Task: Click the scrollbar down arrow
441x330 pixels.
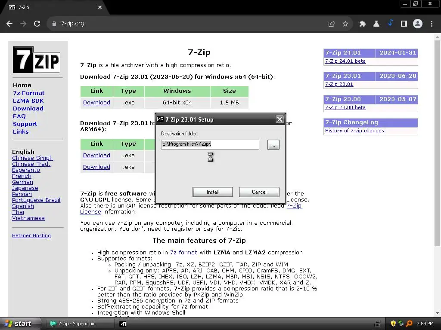Action: pos(437,313)
